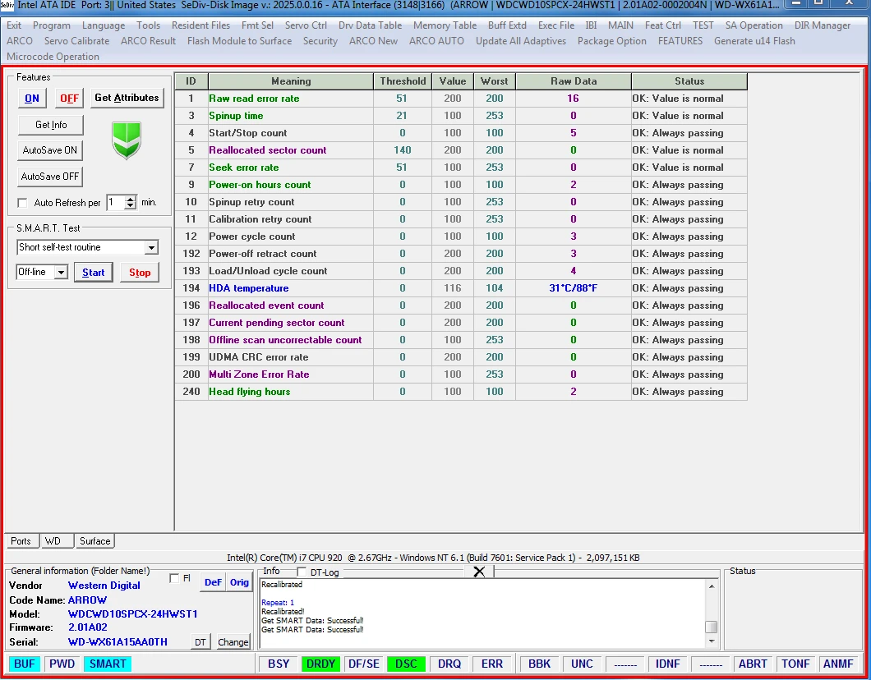Click the model WDCWD10SPCX-24HWST1 text
Image resolution: width=871 pixels, height=680 pixels.
(133, 614)
